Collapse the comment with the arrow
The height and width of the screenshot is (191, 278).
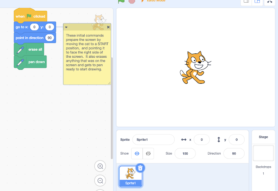click(66, 27)
